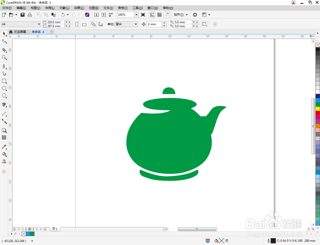Click the page width 210.0 mm field
The height and width of the screenshot is (245, 320).
(x=56, y=22)
